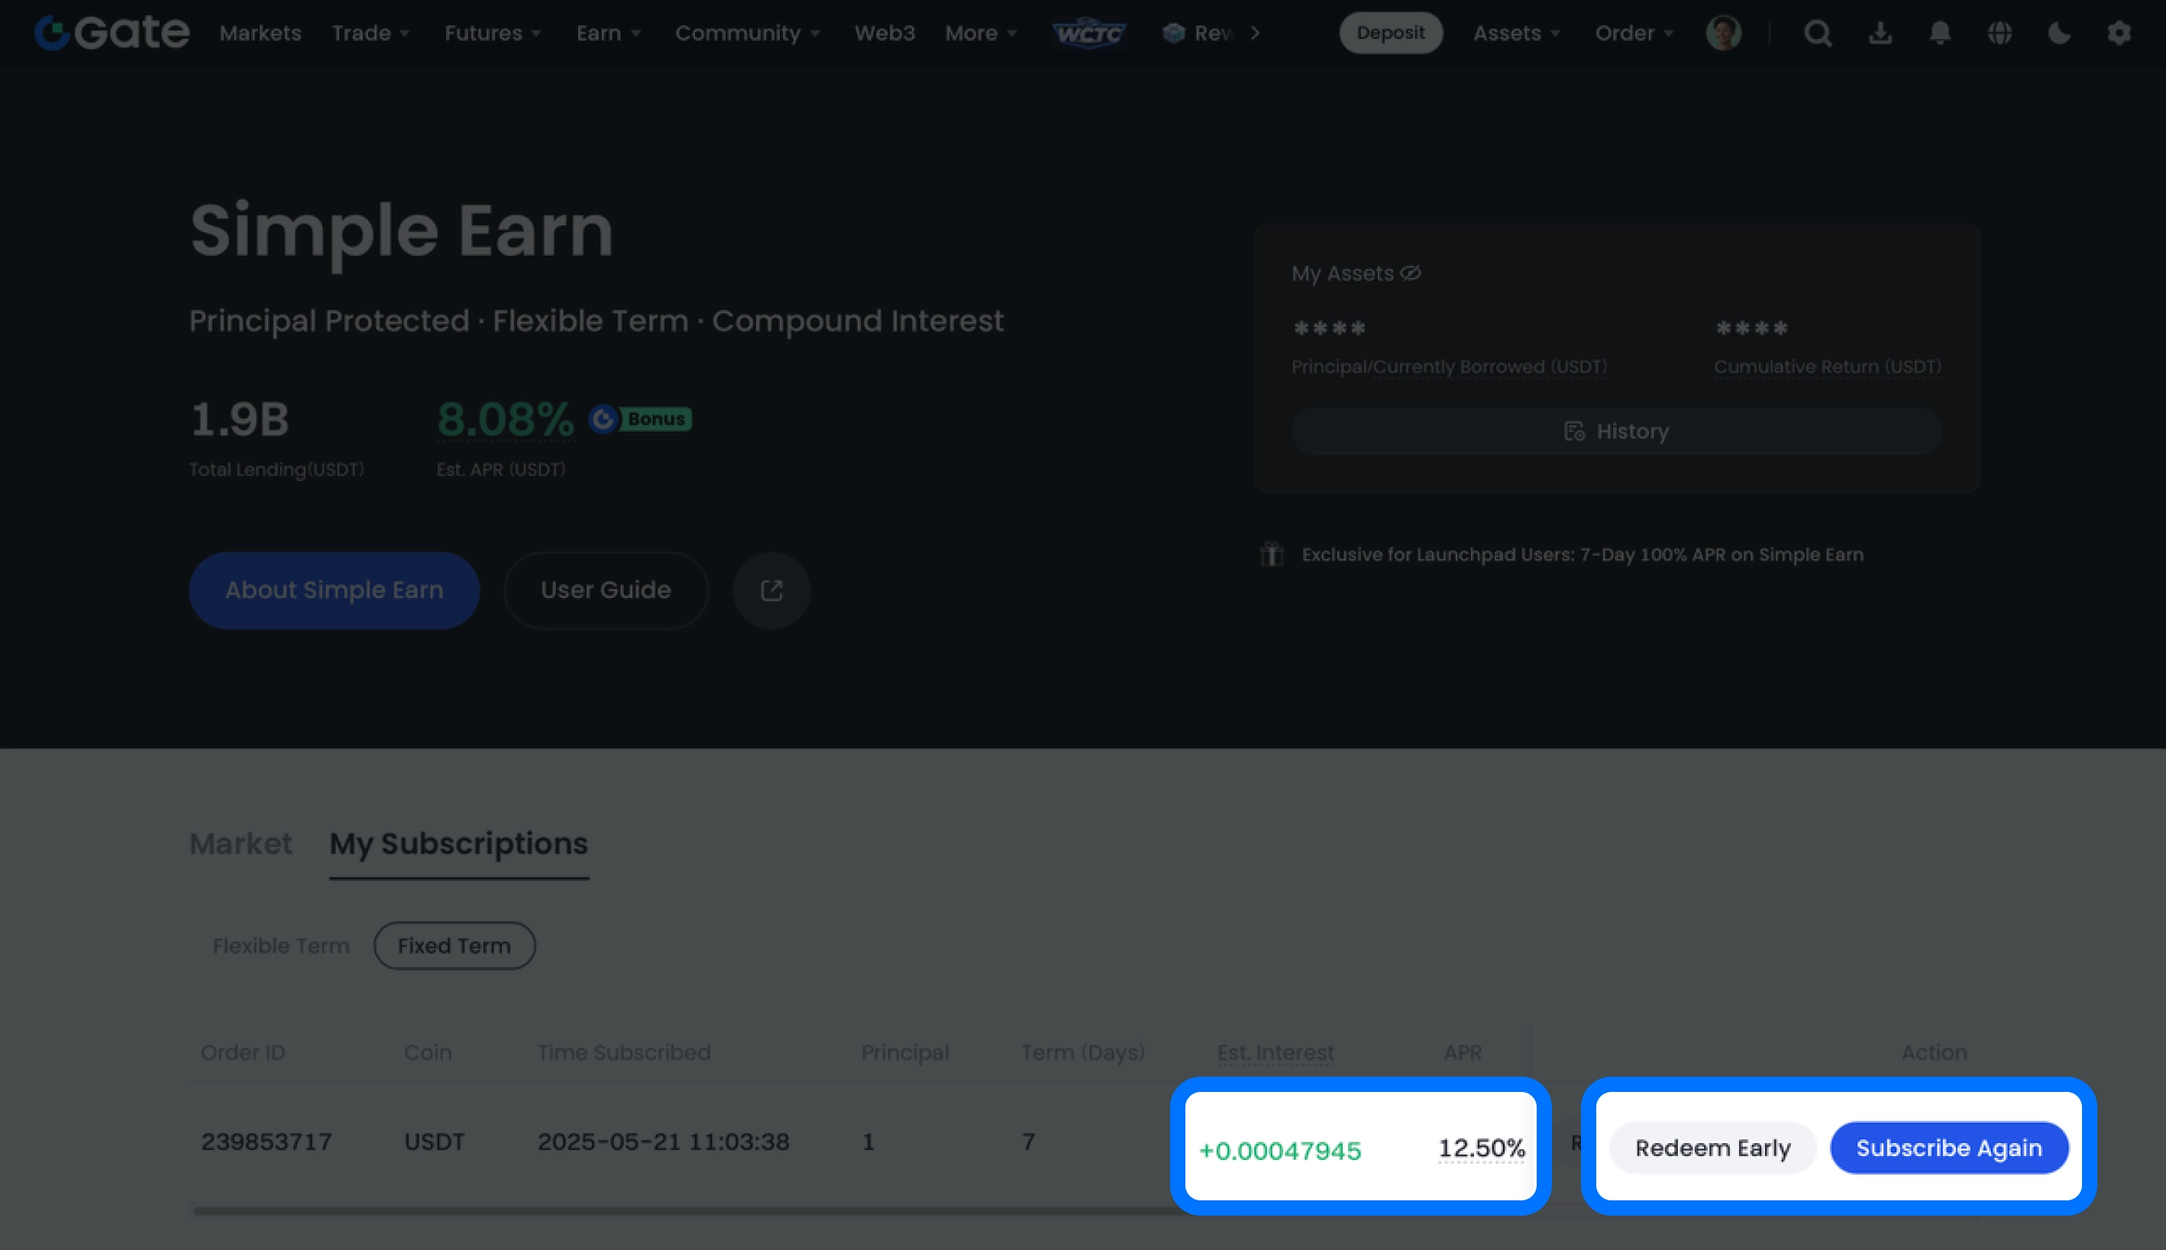
Task: Click the user profile avatar
Action: click(x=1723, y=34)
